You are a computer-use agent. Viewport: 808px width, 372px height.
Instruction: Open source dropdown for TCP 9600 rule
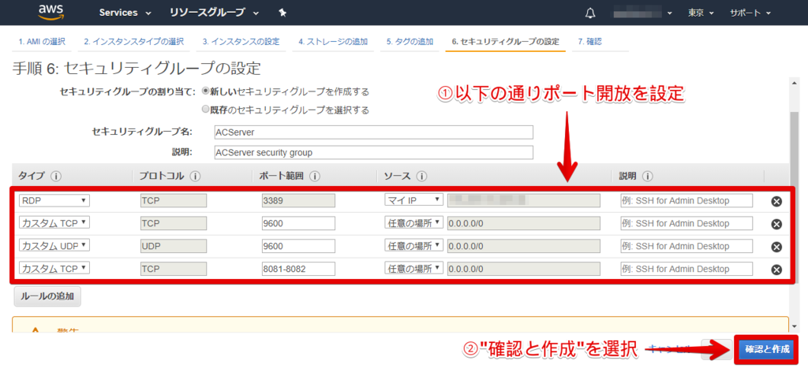413,223
